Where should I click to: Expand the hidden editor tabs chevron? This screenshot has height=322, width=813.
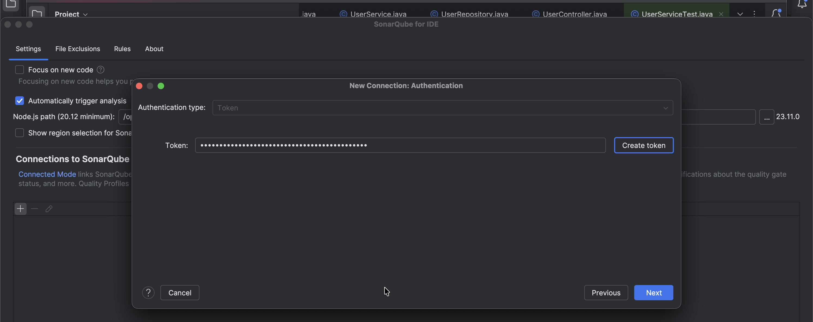[x=740, y=14]
